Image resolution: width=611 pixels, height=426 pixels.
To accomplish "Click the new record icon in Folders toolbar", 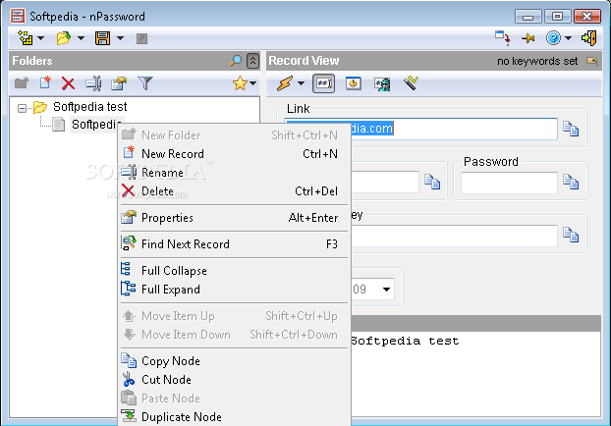I will [45, 82].
